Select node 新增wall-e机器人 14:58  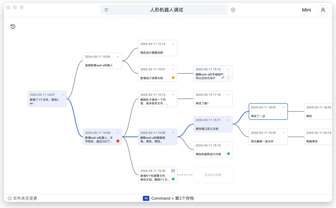tap(102, 137)
